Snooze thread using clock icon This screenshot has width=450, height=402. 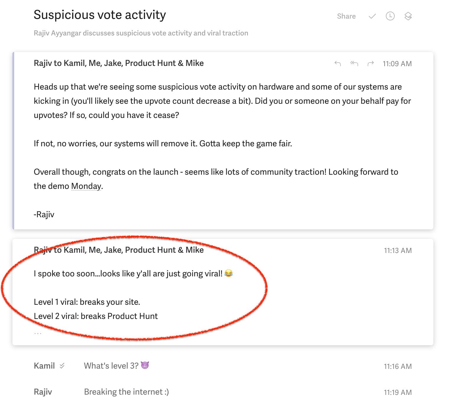tap(390, 16)
